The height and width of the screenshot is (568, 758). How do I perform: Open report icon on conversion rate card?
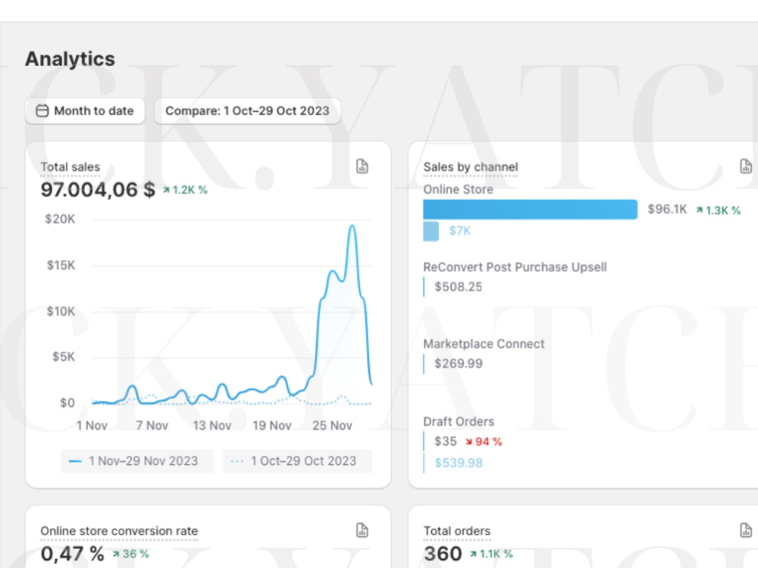click(362, 530)
